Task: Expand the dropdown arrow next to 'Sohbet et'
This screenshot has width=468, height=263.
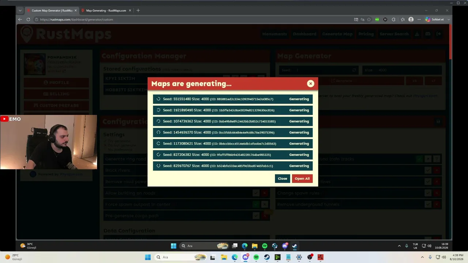Action: point(449,19)
